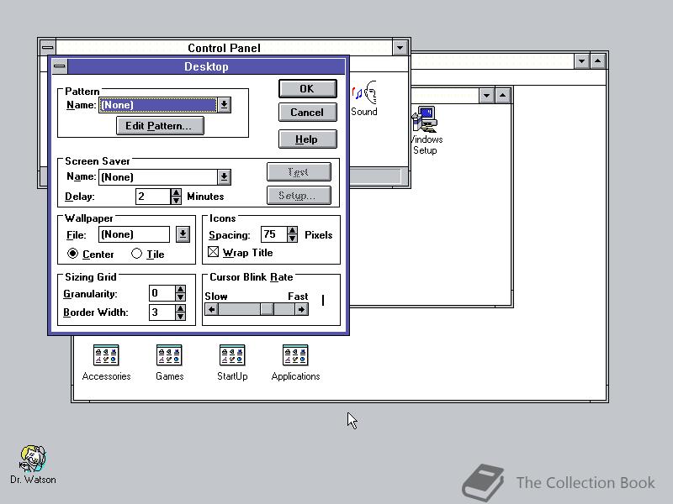This screenshot has height=504, width=673.
Task: Open the Desktop dialog control menu box
Action: click(x=60, y=66)
